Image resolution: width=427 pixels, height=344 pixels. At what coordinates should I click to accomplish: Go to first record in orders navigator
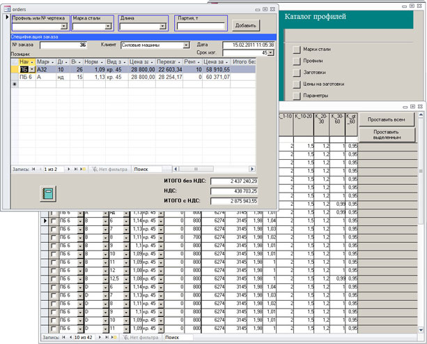pyautogui.click(x=35, y=169)
